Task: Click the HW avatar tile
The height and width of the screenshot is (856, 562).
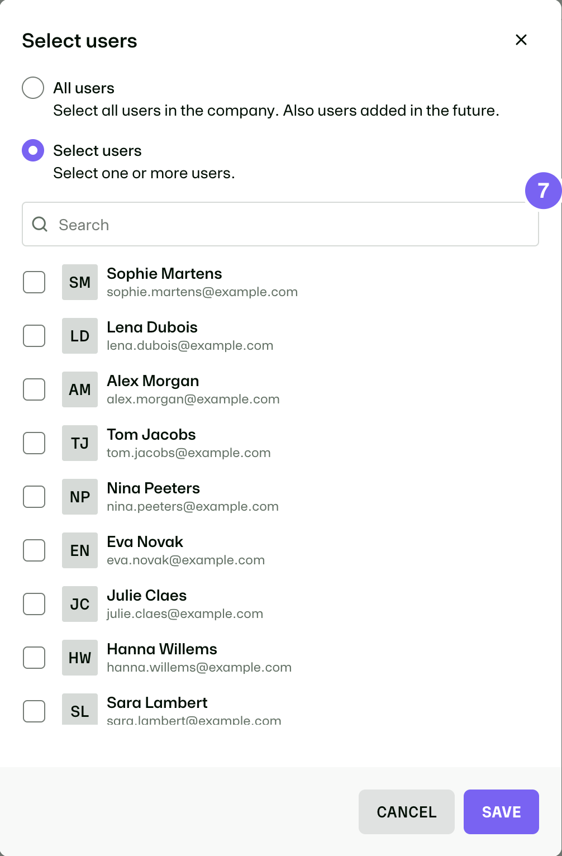Action: [x=80, y=658]
